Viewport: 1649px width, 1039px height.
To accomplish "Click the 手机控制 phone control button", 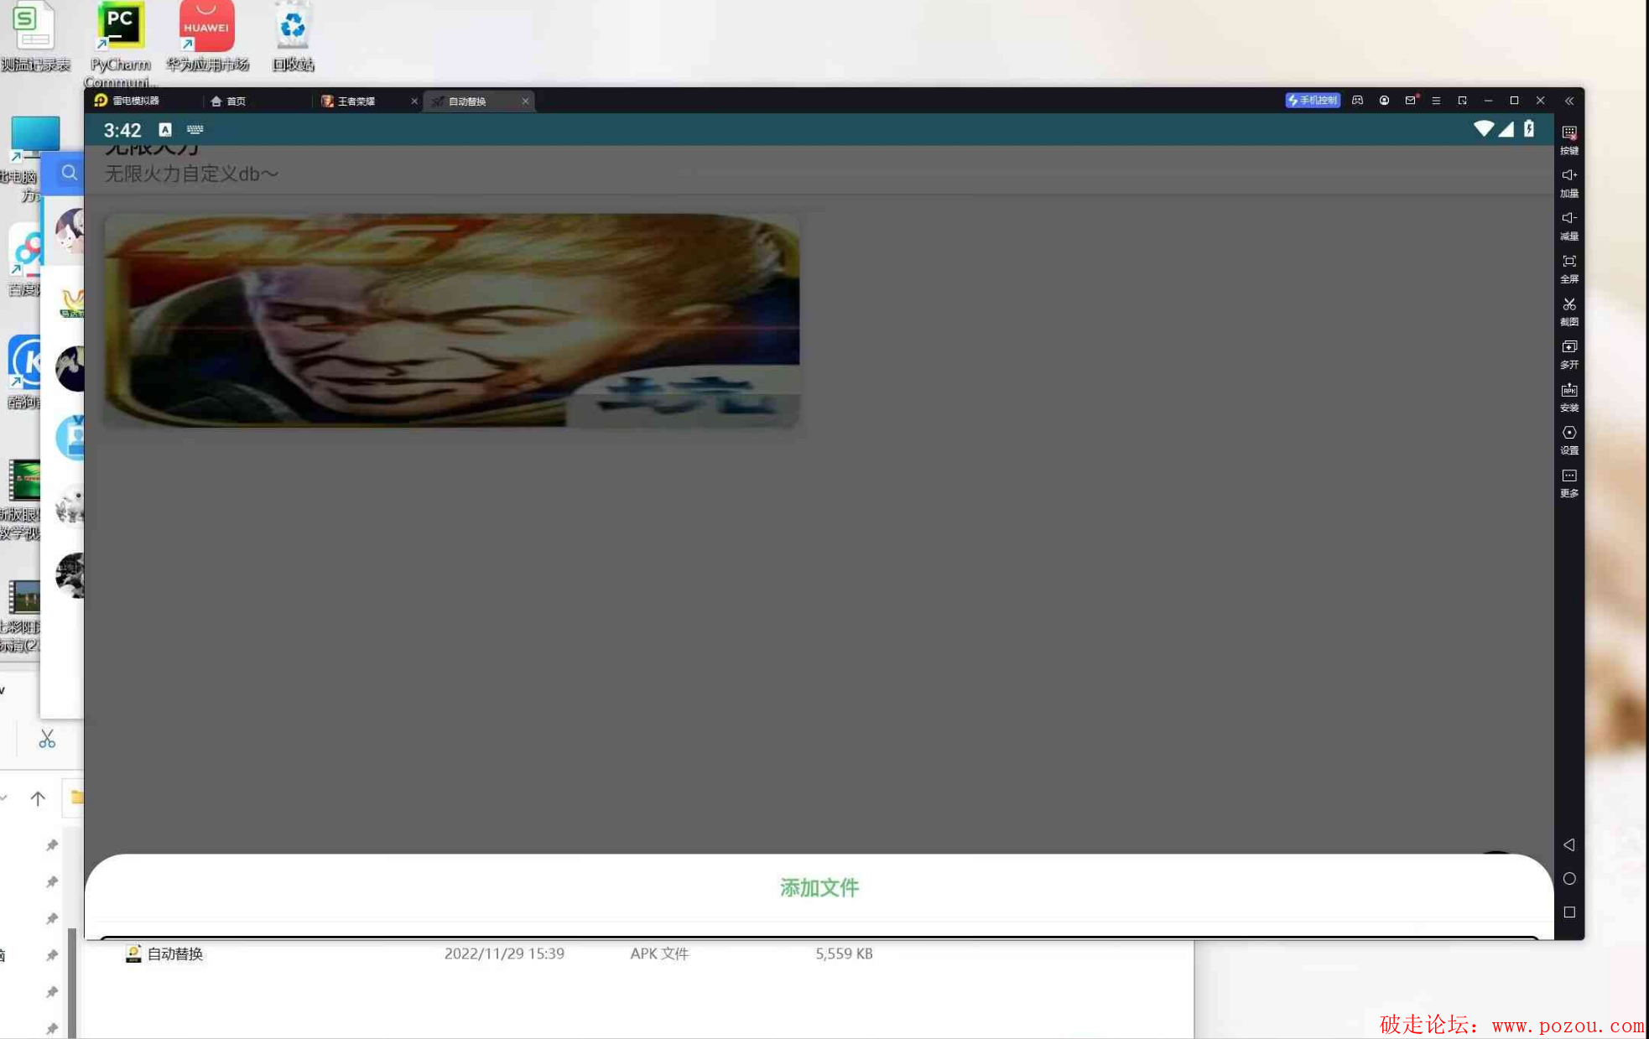I will click(x=1313, y=101).
